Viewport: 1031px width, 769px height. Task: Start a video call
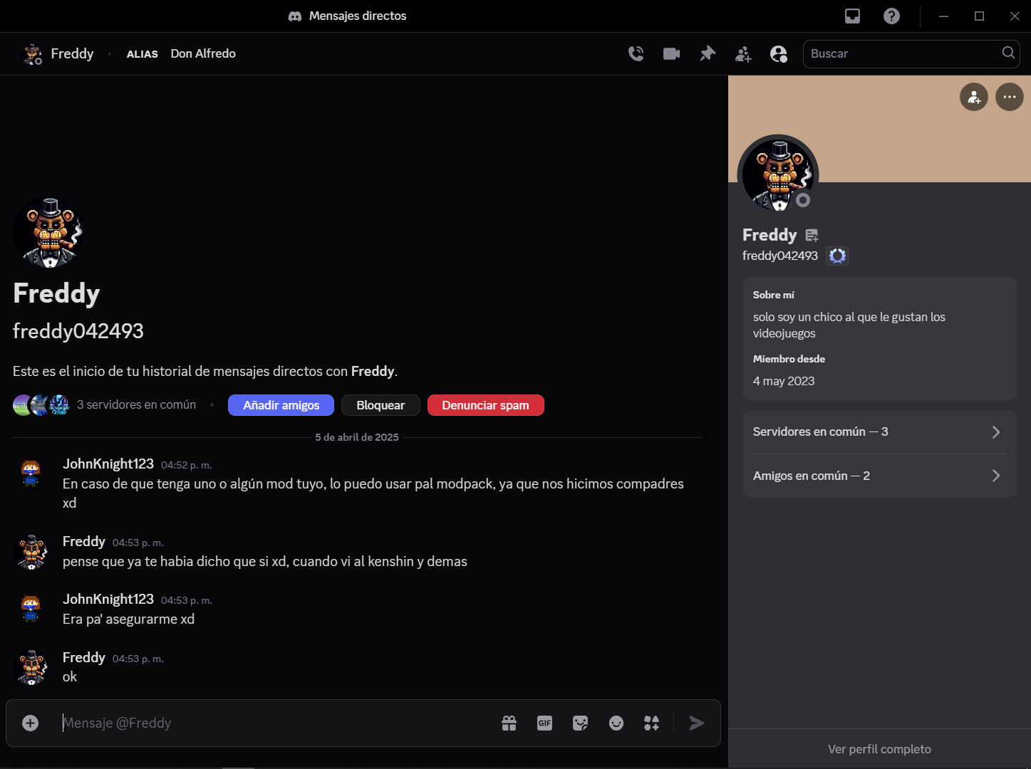pyautogui.click(x=671, y=53)
